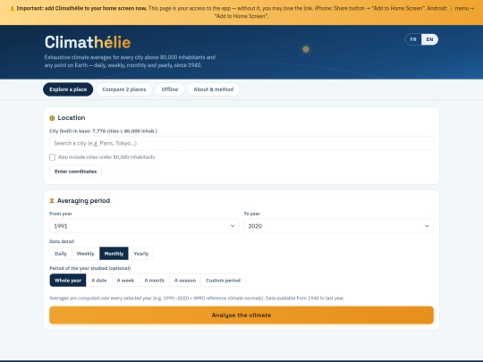Select Monthly data detail
This screenshot has width=483, height=362.
[x=114, y=254]
